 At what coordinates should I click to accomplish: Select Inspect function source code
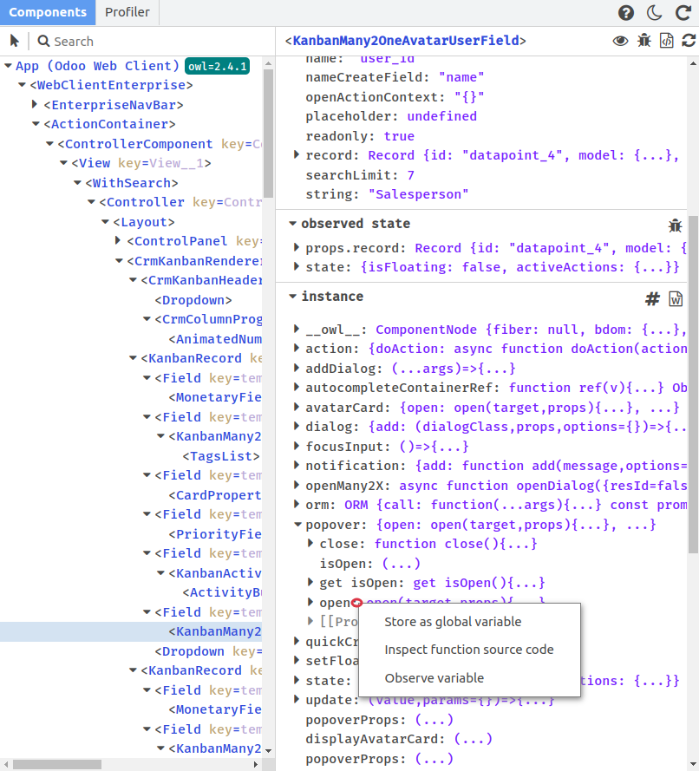[x=468, y=650]
